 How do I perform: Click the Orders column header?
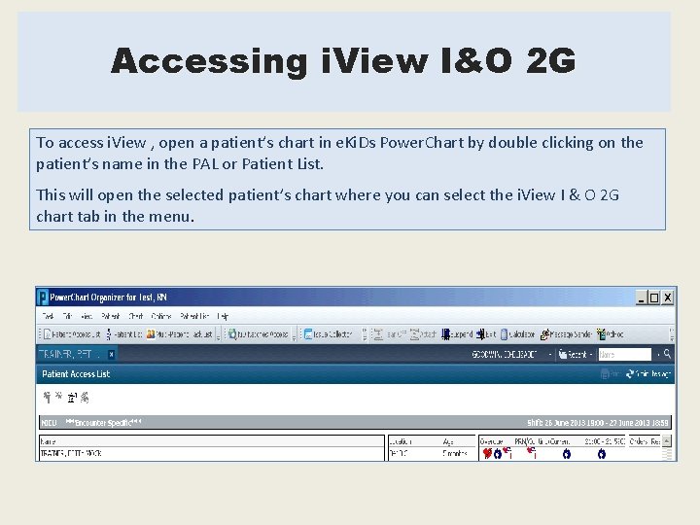pos(638,441)
